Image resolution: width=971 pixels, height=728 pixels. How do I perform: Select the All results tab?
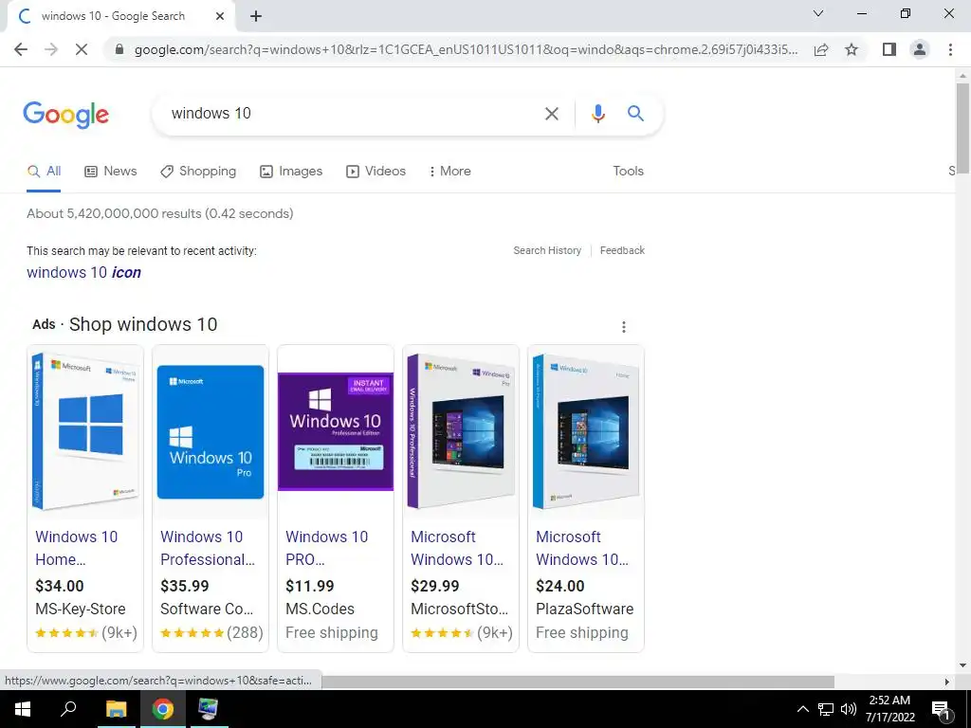pos(44,172)
